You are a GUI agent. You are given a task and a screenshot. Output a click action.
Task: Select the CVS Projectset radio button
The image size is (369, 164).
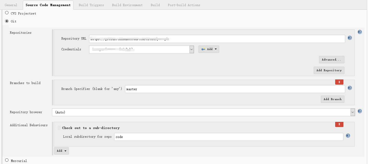click(x=7, y=13)
